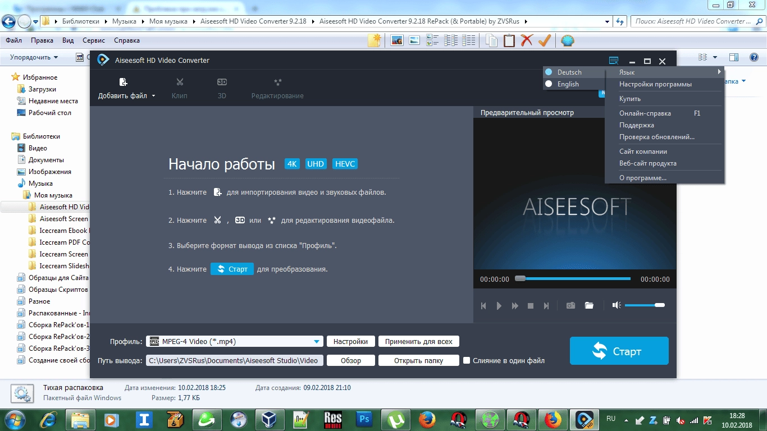Click the New folder icon in Explorer toolbar
The image size is (767, 431).
(x=375, y=40)
